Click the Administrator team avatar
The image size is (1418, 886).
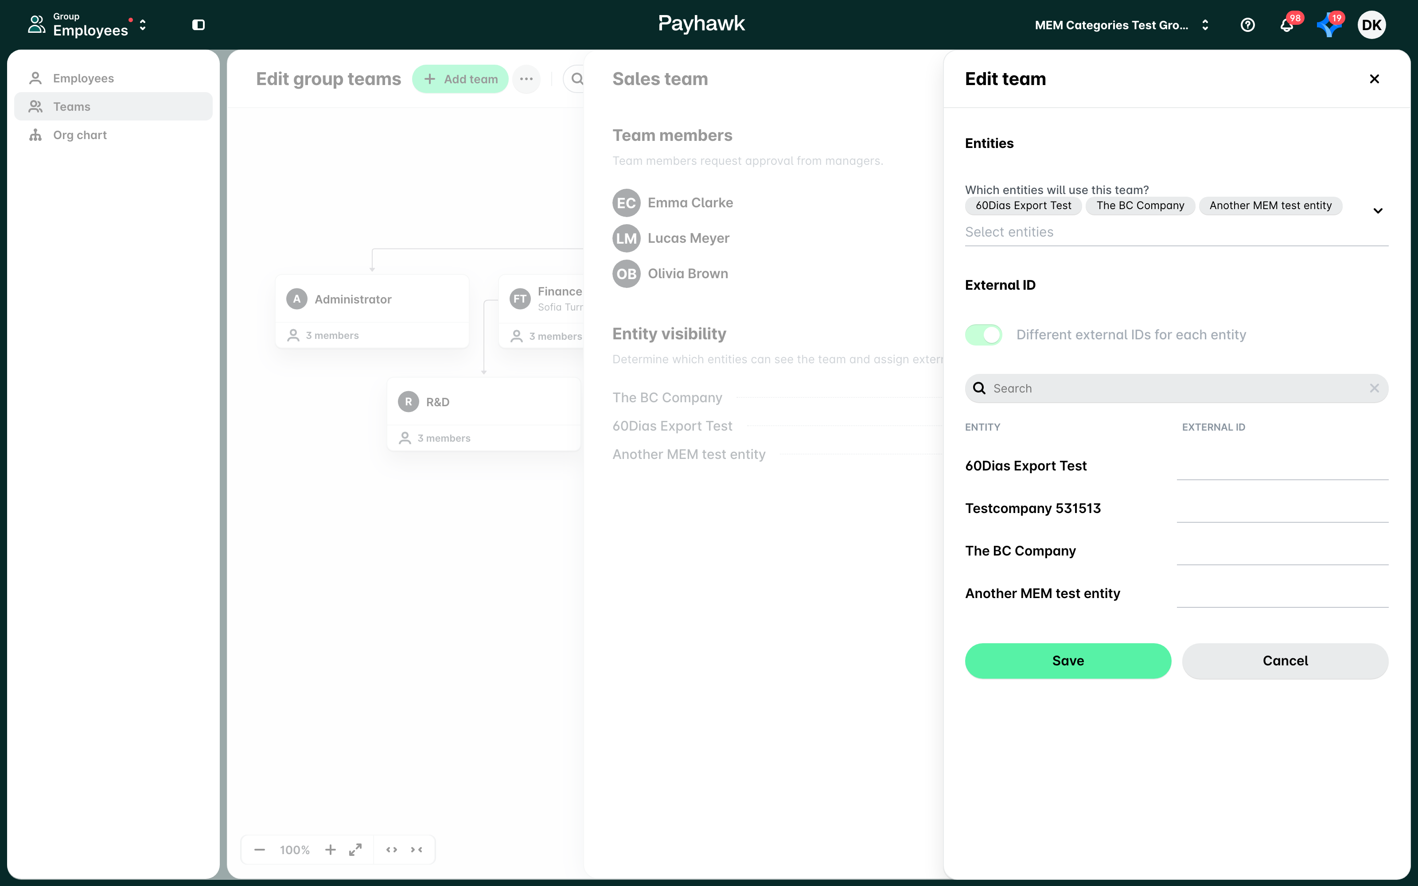297,299
